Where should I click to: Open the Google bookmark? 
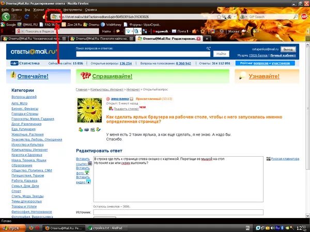coord(8,25)
